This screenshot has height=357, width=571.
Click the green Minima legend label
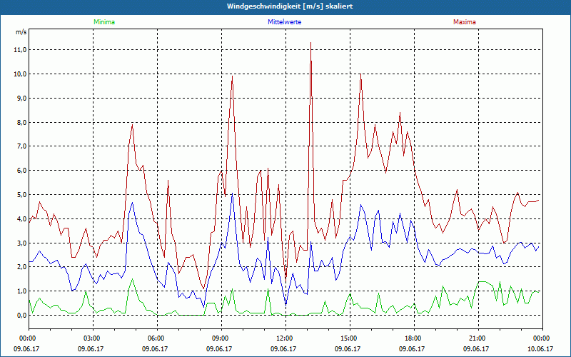[104, 22]
